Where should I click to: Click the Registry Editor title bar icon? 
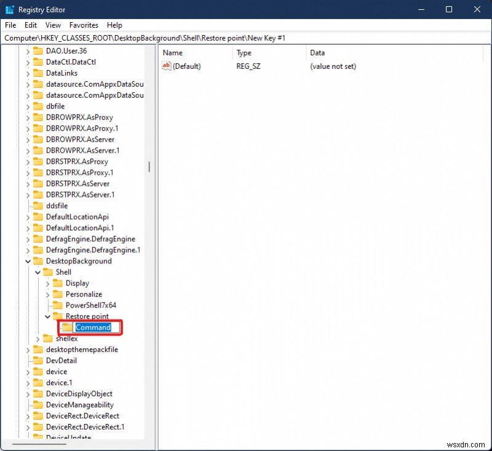point(9,9)
